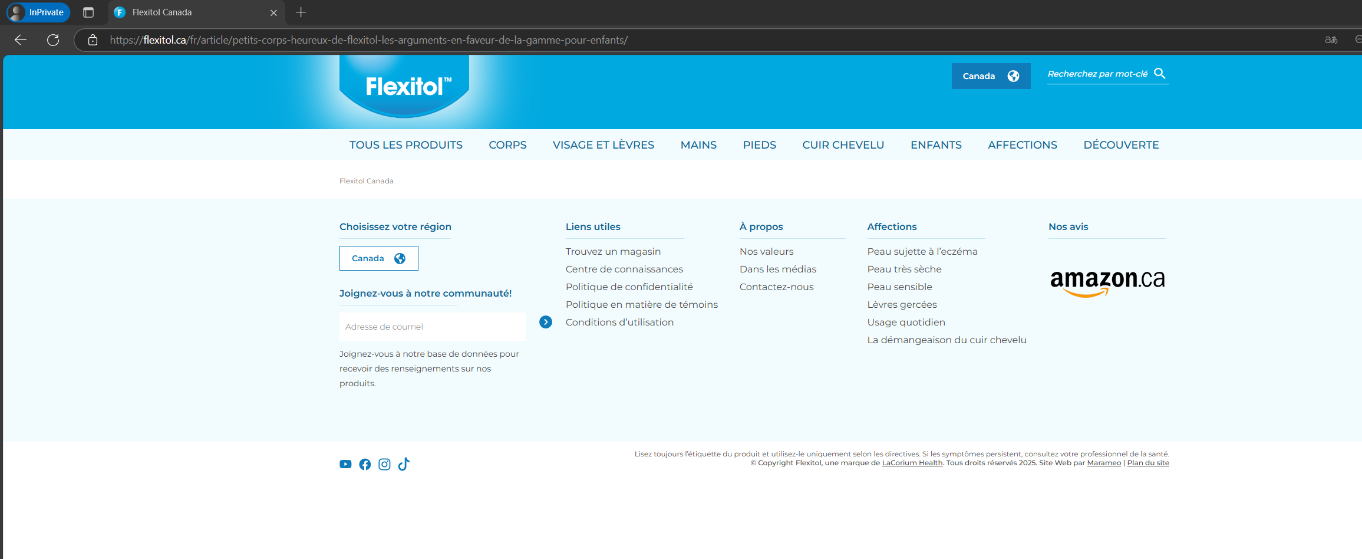The height and width of the screenshot is (559, 1362).
Task: Open the CUIR CHEVELU menu
Action: [x=843, y=144]
